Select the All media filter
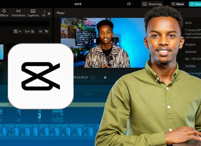This screenshot has height=146, width=201. 41,32
